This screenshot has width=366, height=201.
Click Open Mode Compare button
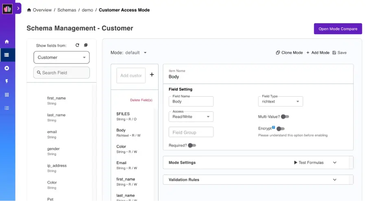pyautogui.click(x=338, y=29)
